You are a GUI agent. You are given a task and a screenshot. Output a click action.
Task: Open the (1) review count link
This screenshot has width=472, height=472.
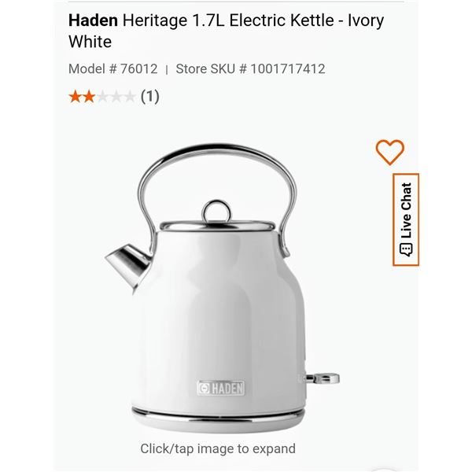coord(150,97)
